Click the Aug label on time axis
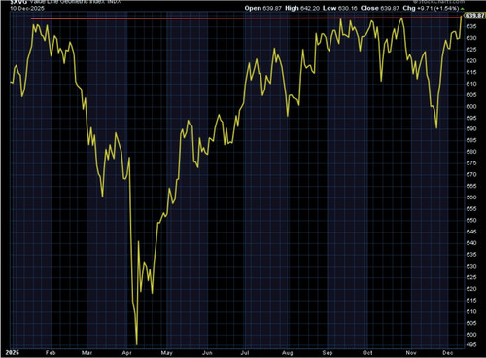Screen dimensions: 486x358 (x=288, y=352)
